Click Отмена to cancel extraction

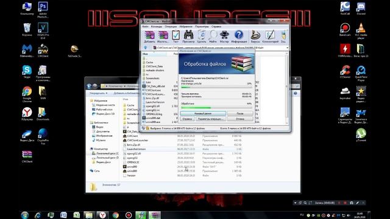point(240,119)
